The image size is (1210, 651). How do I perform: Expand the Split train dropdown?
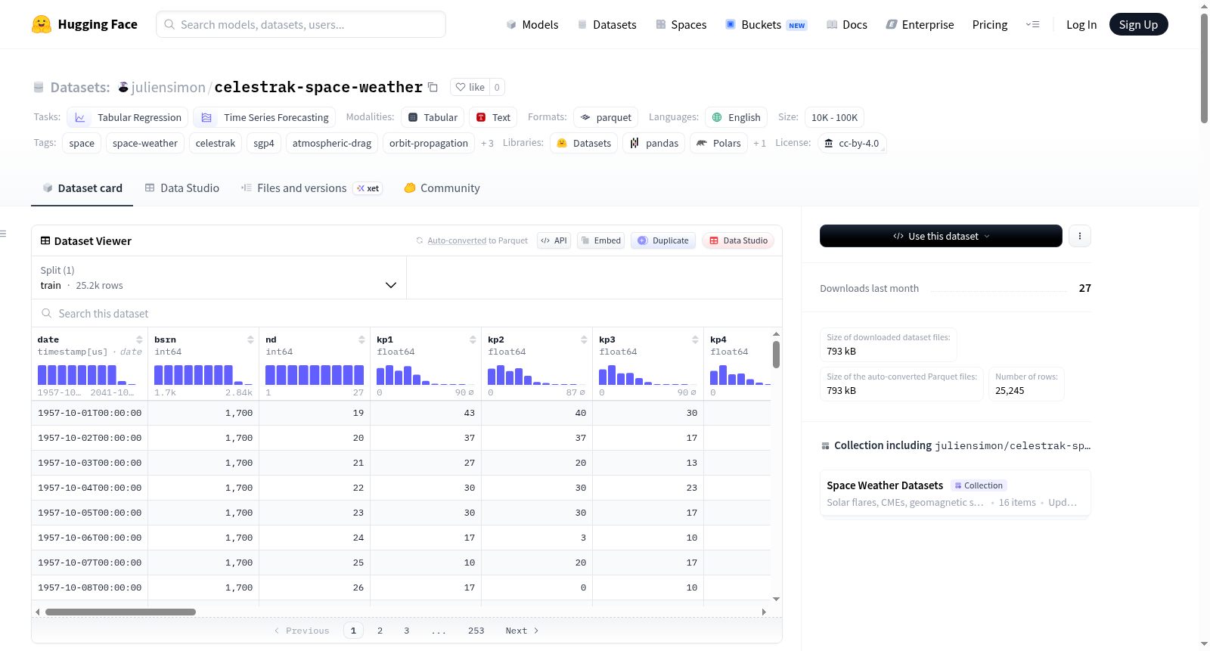[x=219, y=277]
